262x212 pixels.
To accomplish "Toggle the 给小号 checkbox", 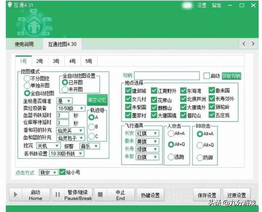I will (62, 172).
